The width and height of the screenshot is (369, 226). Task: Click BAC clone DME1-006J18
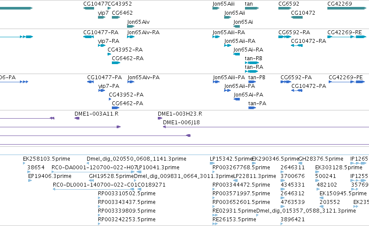click(x=266, y=127)
